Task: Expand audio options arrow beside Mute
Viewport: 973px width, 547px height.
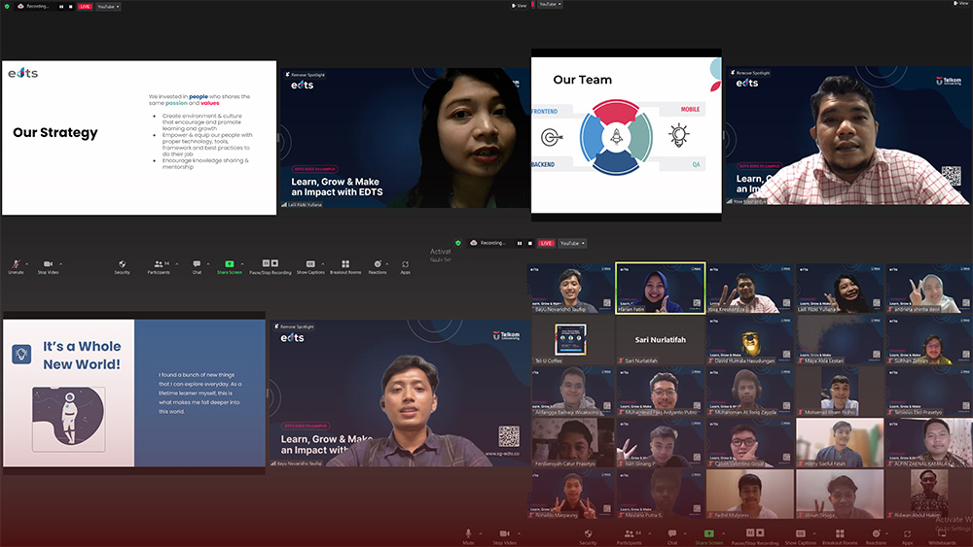Action: click(x=480, y=531)
